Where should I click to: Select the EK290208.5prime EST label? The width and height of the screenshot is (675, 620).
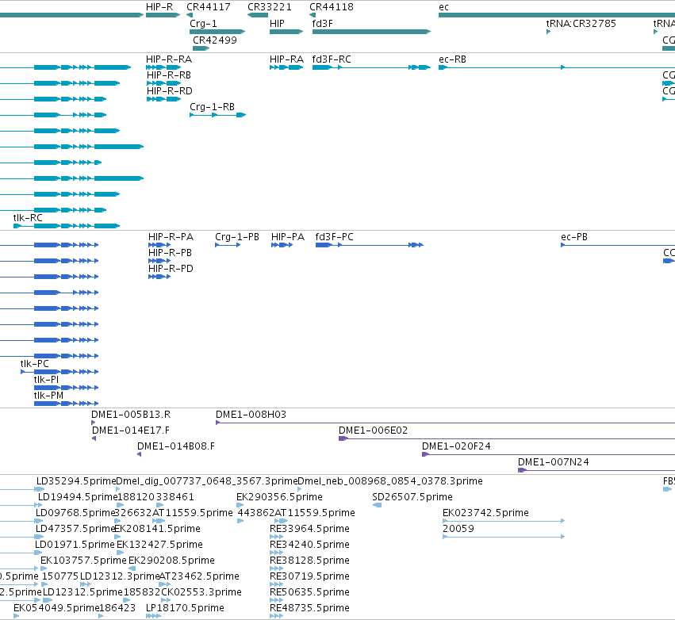[x=172, y=561]
